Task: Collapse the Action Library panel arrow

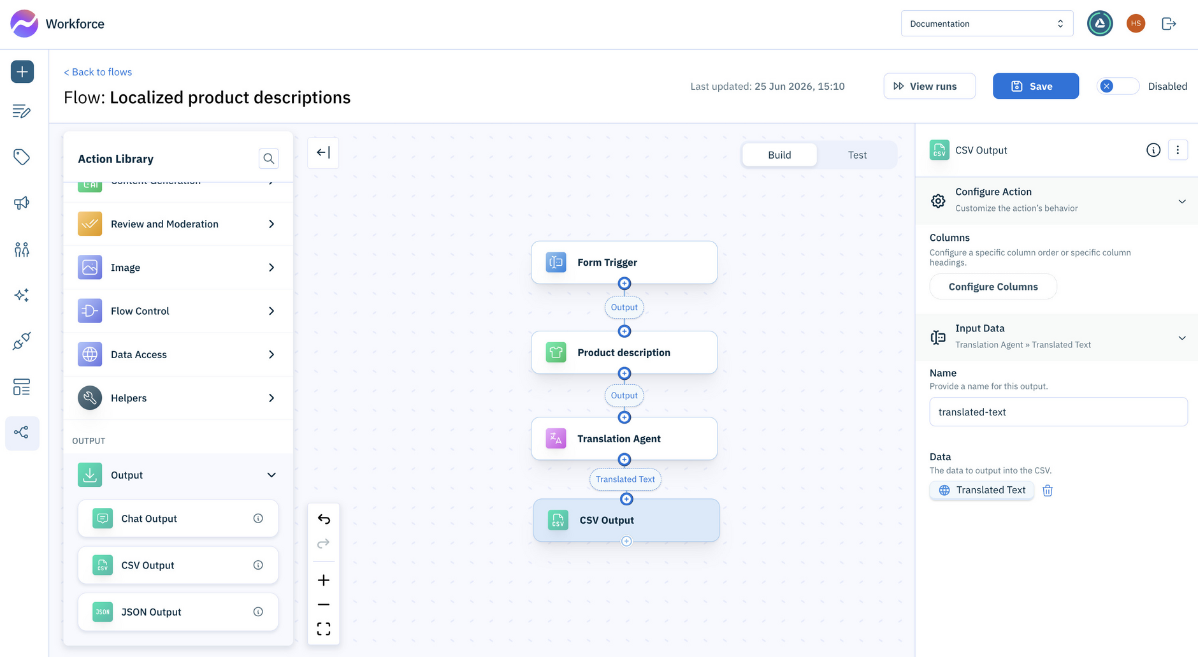Action: click(x=323, y=153)
